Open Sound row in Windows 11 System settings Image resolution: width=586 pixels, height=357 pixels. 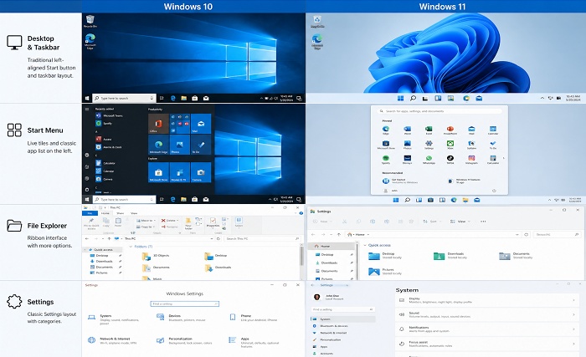click(x=487, y=315)
